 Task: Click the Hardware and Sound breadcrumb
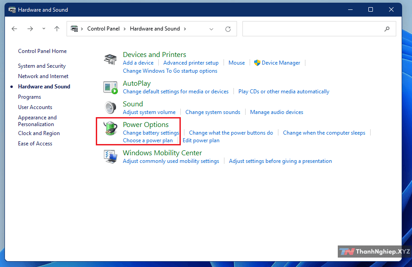click(155, 29)
